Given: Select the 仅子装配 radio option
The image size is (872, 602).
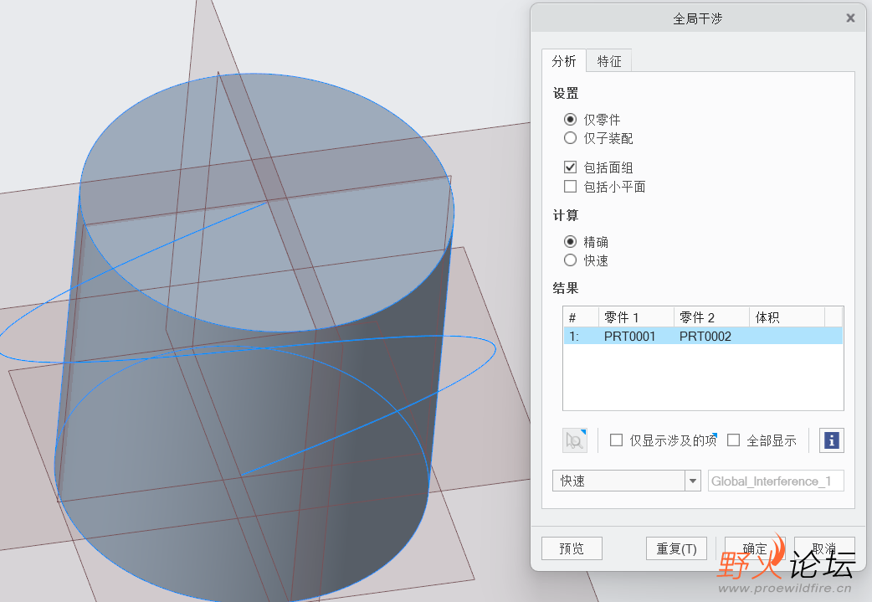Looking at the screenshot, I should [570, 138].
